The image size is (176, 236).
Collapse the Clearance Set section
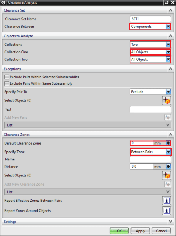click(x=170, y=10)
